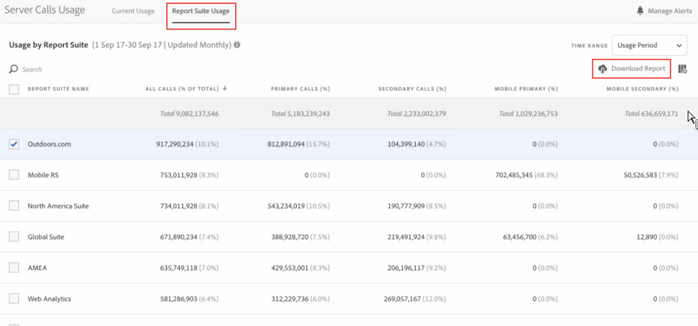Viewport: 698px width, 326px height.
Task: Click the Manage Alerts bell icon
Action: tap(640, 11)
